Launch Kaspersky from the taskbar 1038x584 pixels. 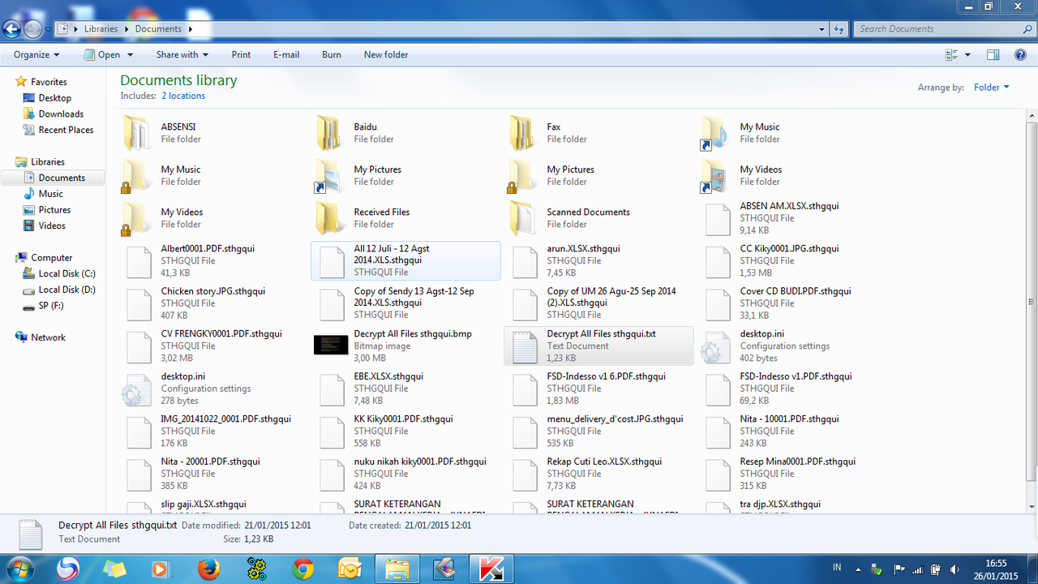pos(491,569)
